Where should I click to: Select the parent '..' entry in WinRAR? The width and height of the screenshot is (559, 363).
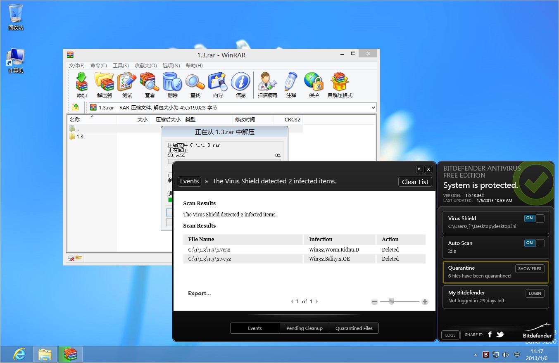click(74, 128)
